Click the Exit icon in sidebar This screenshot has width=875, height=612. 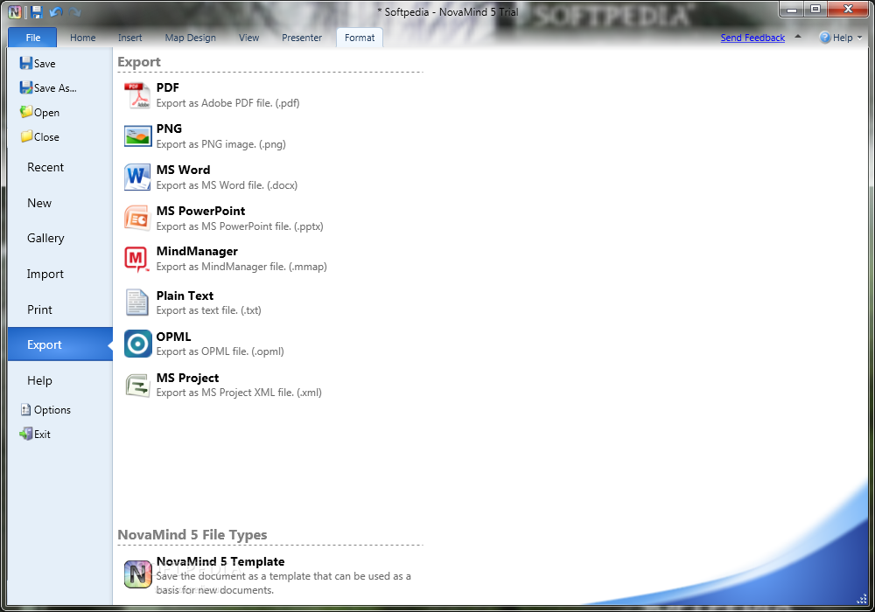tap(25, 434)
